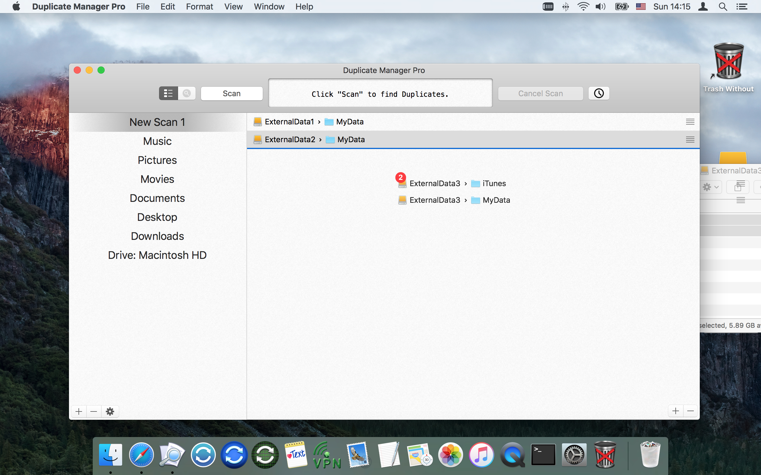Select MyData folder under ExternalData1
Image resolution: width=761 pixels, height=475 pixels.
(344, 122)
